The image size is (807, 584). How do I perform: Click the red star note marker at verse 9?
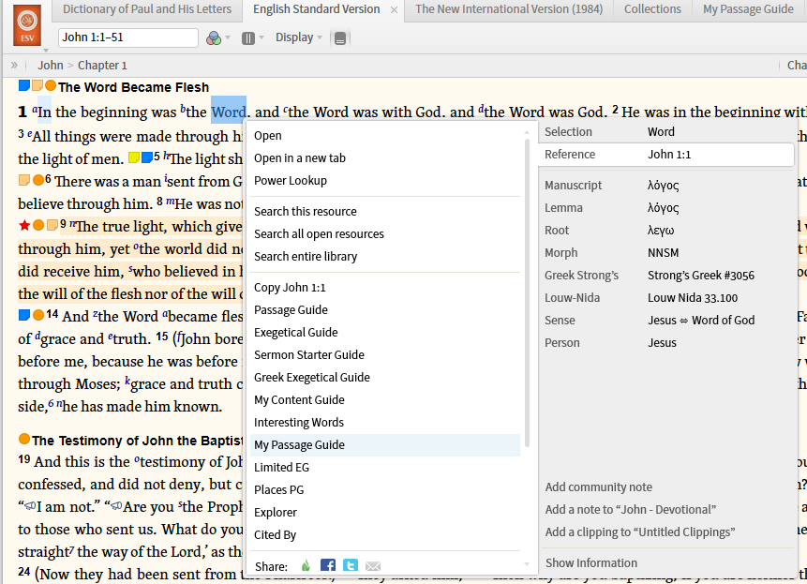tap(24, 225)
